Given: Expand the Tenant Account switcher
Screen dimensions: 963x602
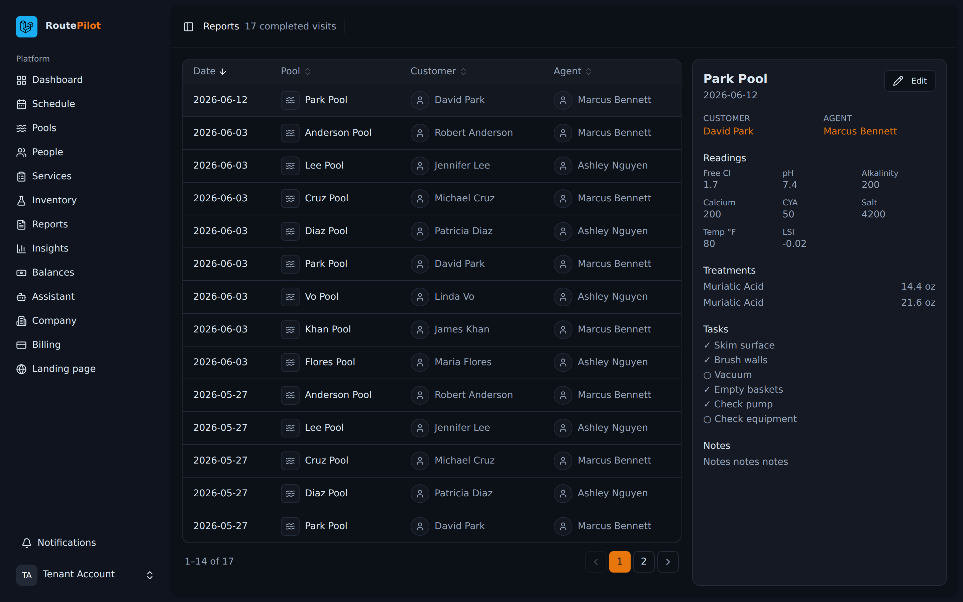Looking at the screenshot, I should [149, 575].
